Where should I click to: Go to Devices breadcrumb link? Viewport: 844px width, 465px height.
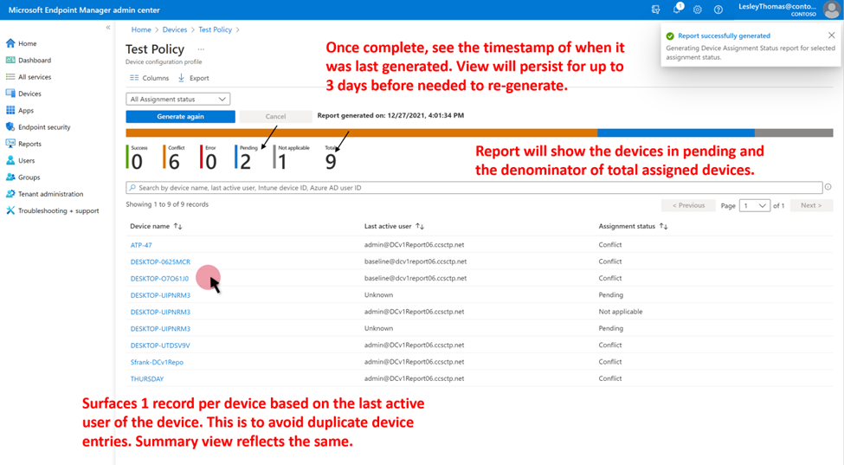point(175,29)
